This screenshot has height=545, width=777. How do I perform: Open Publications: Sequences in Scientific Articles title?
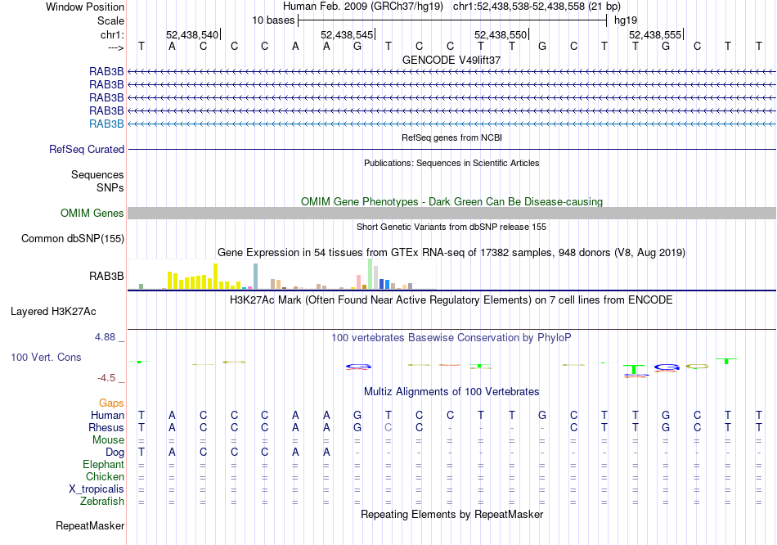coord(451,163)
